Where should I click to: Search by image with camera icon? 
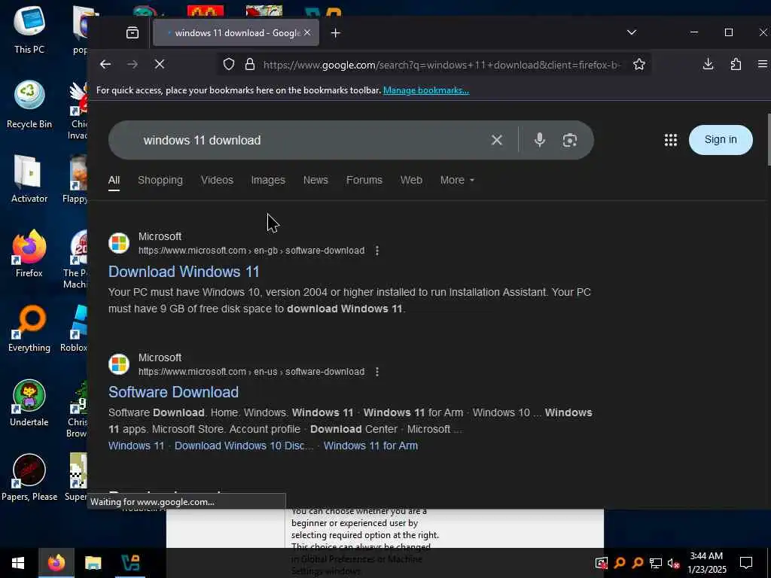point(569,140)
